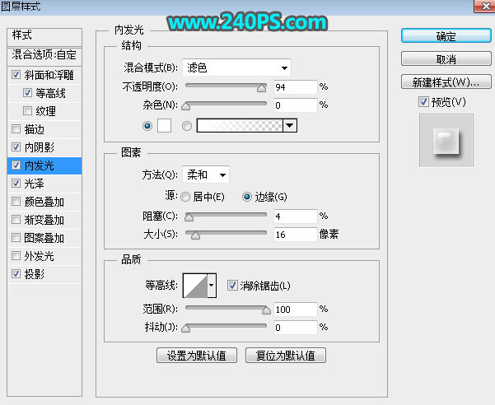Select the gradient glow radio button
This screenshot has width=495, height=405.
tap(187, 126)
